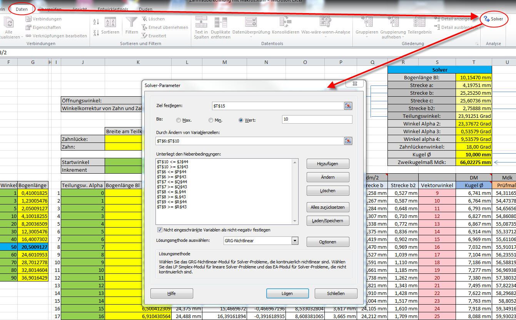Viewport: 516px width, 320px height.
Task: Click the Löschen button in Solver dialog
Action: coord(328,191)
